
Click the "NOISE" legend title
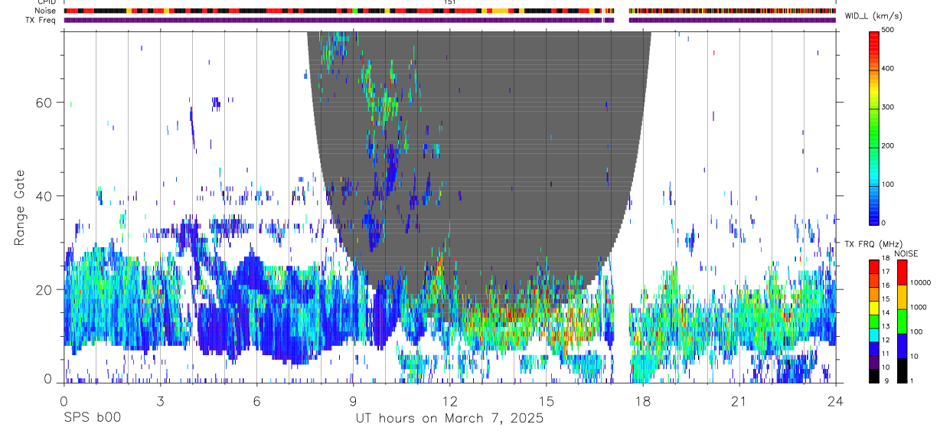(x=905, y=253)
